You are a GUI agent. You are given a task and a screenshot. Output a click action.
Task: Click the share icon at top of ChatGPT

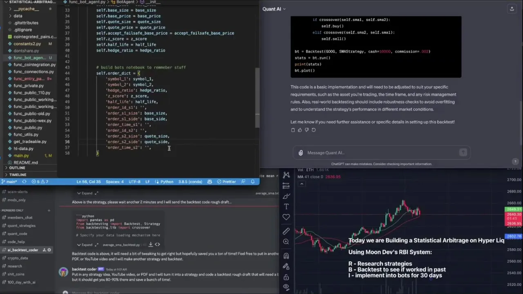click(x=512, y=9)
